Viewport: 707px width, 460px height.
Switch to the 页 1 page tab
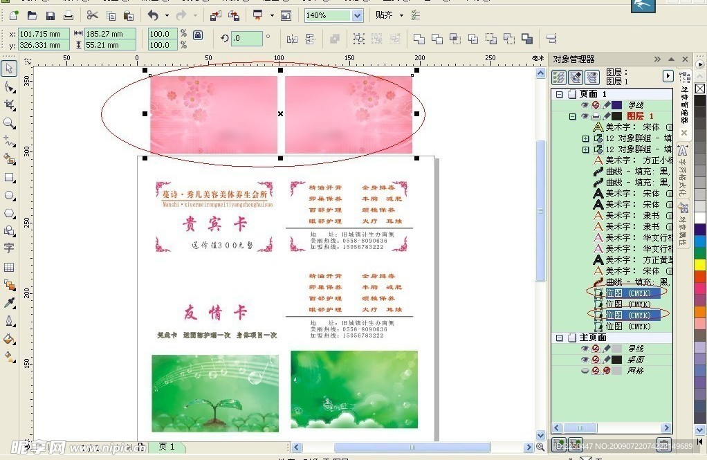point(167,447)
